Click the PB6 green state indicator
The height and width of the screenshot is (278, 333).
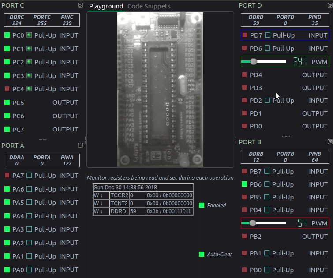245,184
